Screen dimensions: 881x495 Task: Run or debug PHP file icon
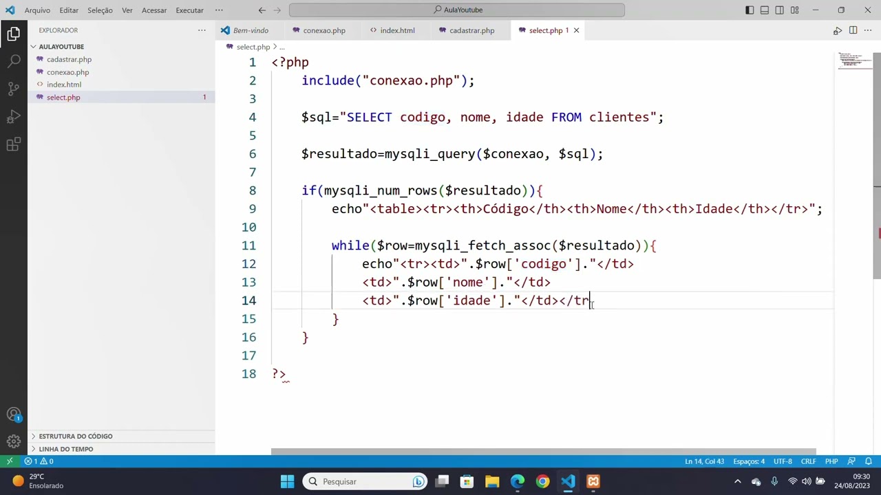838,30
